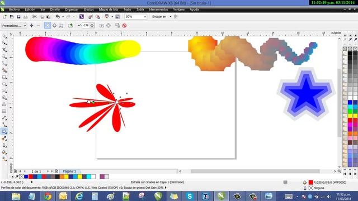Click the New document icon
This screenshot has width=358, height=201.
pos(4,17)
